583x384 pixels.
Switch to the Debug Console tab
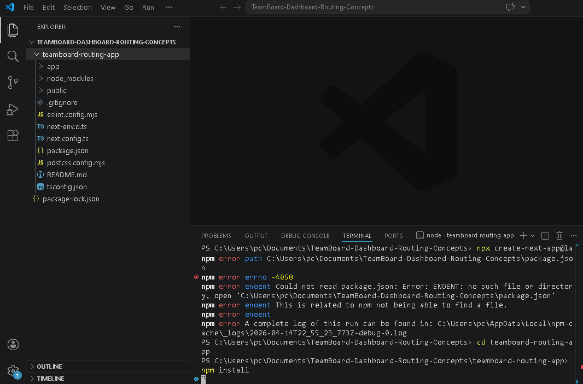click(305, 236)
